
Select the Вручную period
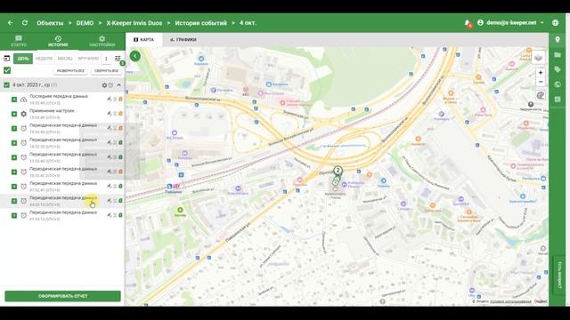coord(88,59)
